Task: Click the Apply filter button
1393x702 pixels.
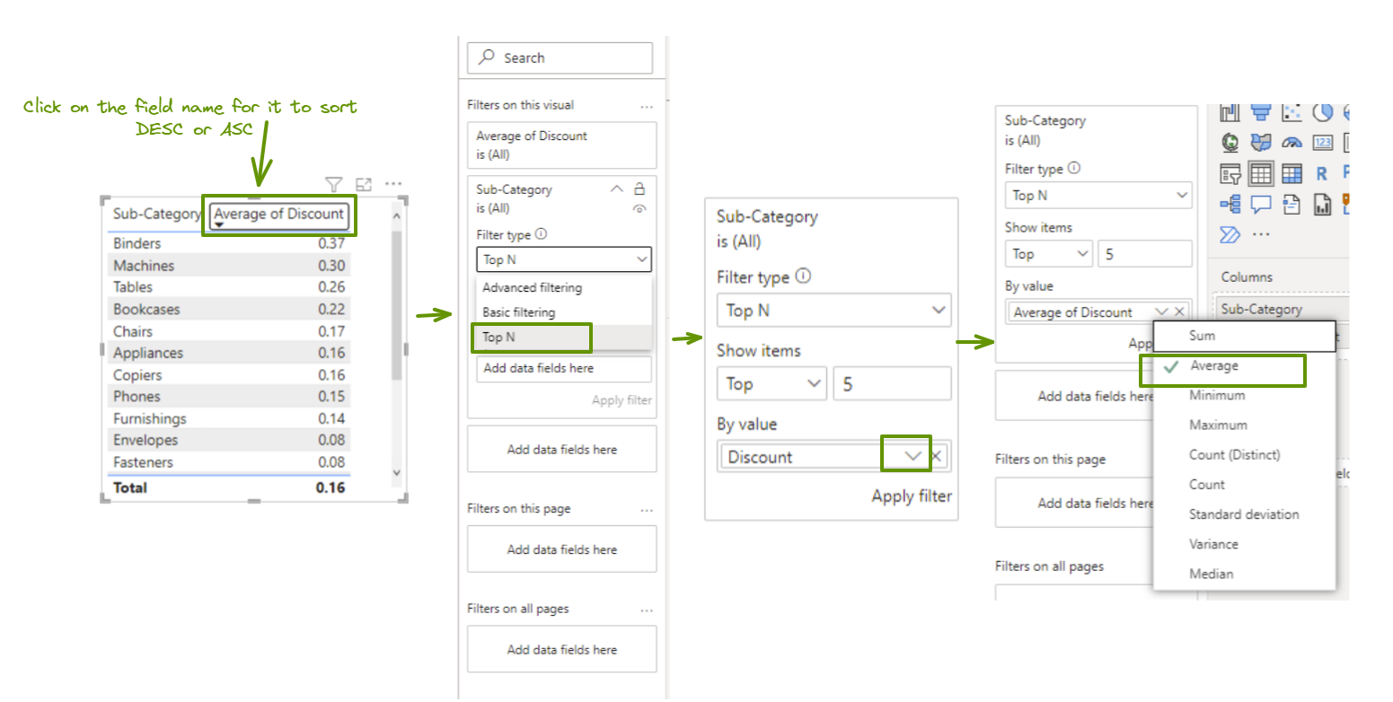Action: [912, 496]
